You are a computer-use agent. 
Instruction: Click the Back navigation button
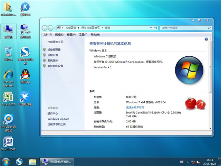[x=45, y=28]
